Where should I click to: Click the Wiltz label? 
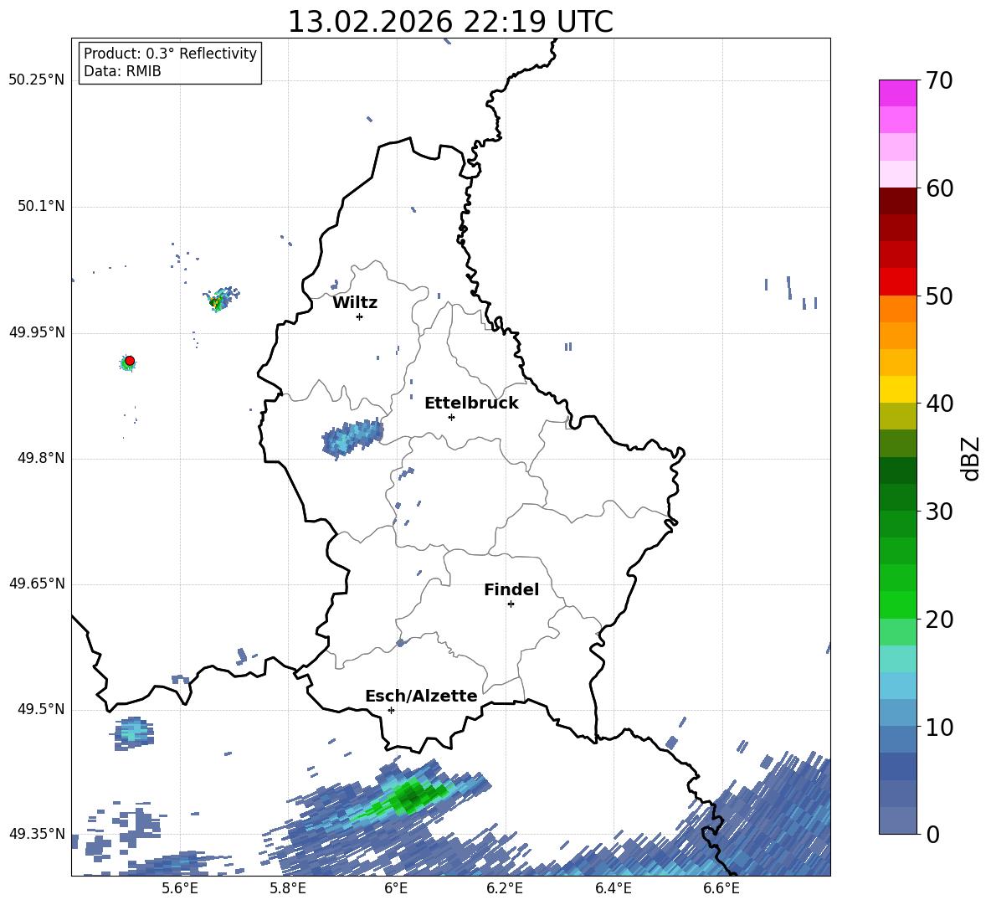click(355, 302)
